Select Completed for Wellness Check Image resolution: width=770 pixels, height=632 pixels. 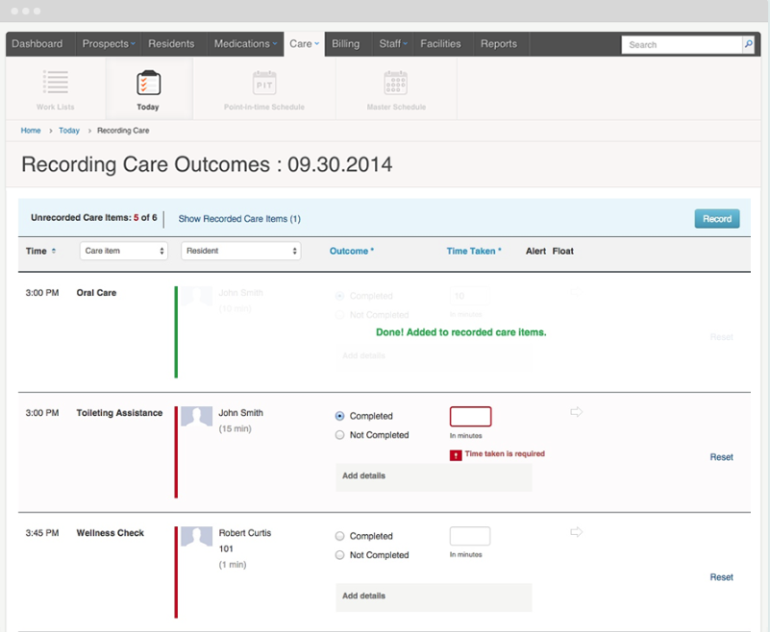click(x=340, y=536)
